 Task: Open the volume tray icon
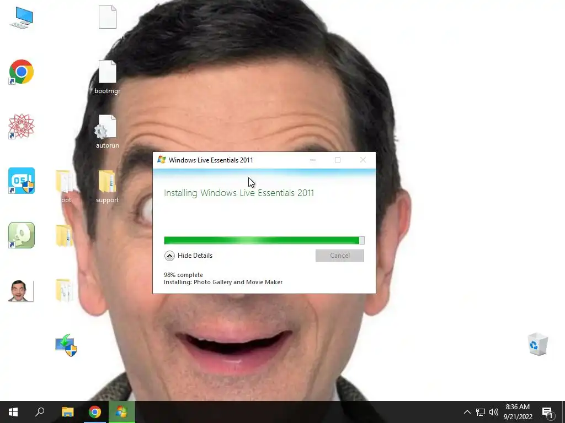[x=494, y=412]
